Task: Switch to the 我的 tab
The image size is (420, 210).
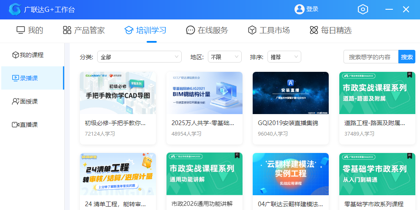Action: [x=30, y=30]
